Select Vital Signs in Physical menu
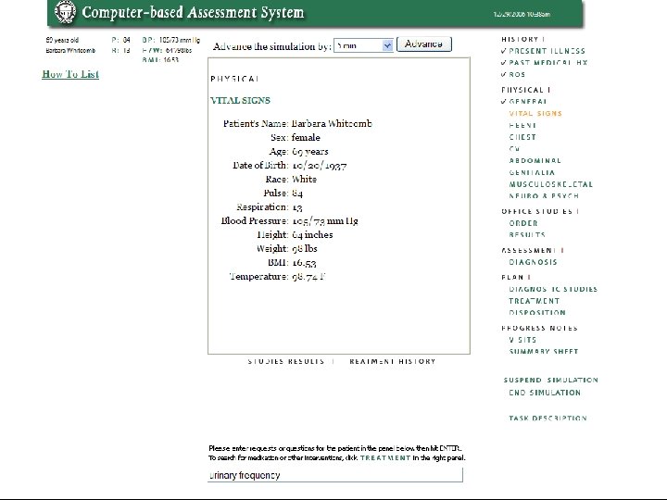The height and width of the screenshot is (500, 667). [x=535, y=114]
